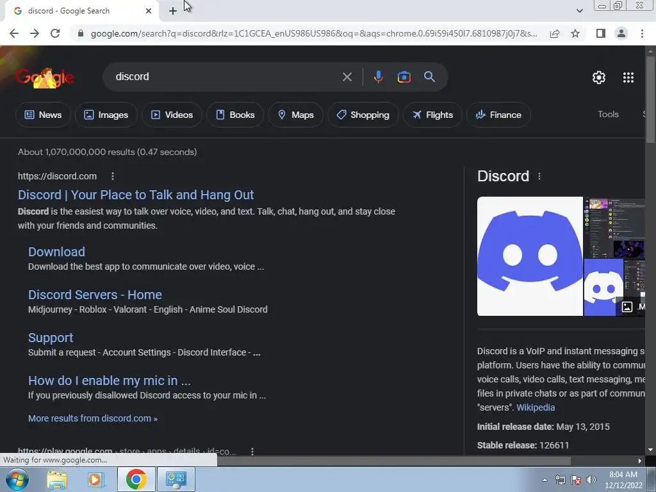Select the Initial release date label

pos(516,427)
